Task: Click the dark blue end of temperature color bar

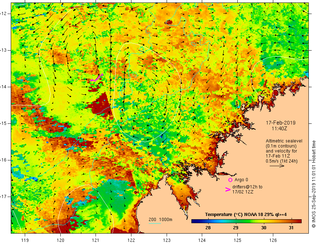Action: point(195,221)
